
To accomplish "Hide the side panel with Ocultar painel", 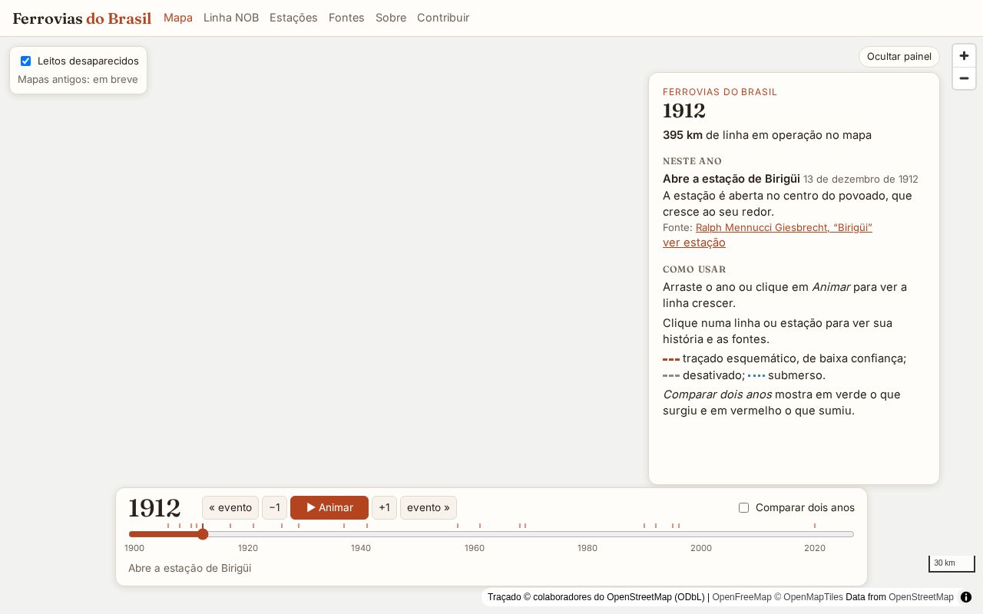I will tap(899, 57).
